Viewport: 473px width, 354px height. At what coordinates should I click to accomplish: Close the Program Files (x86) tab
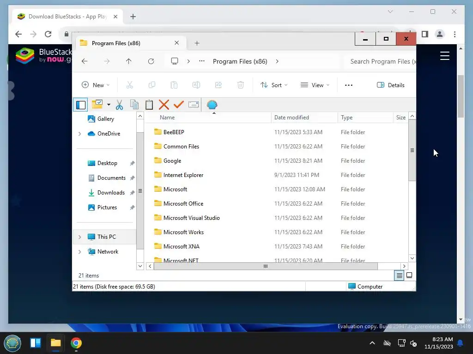coord(177,43)
